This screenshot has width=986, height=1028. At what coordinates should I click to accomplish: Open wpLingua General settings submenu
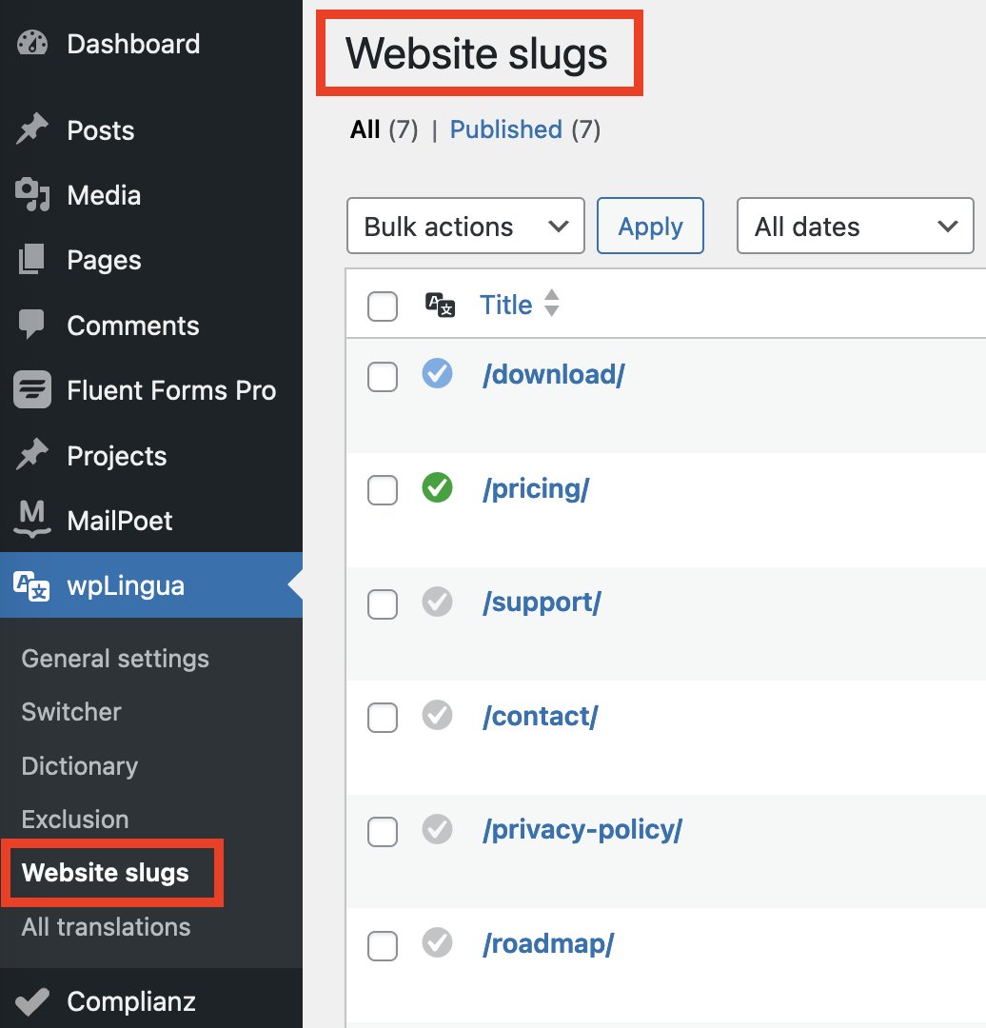[115, 659]
